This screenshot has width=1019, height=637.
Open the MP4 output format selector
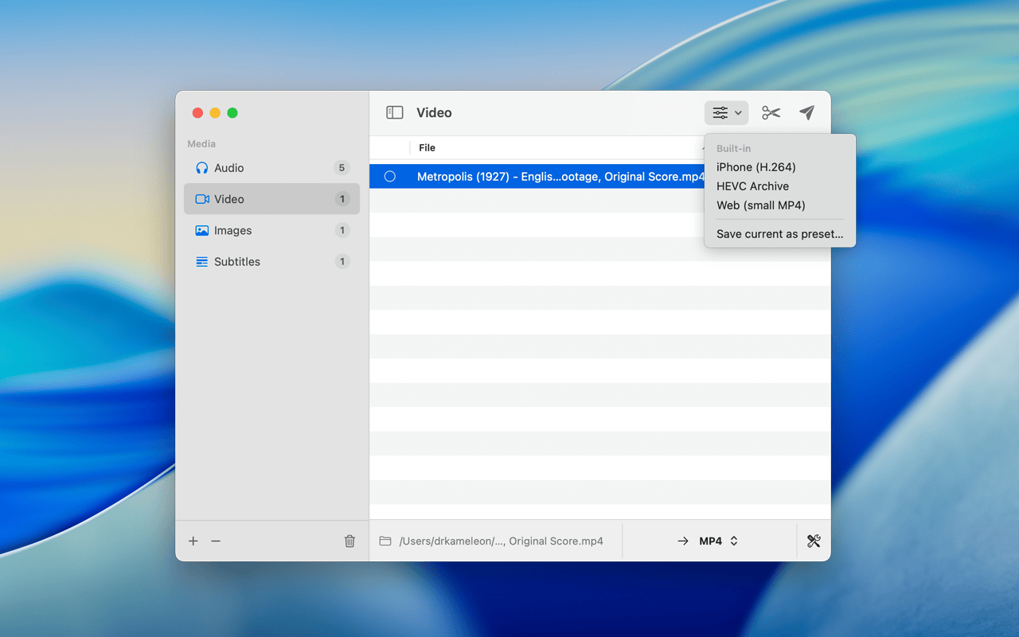[x=719, y=541]
